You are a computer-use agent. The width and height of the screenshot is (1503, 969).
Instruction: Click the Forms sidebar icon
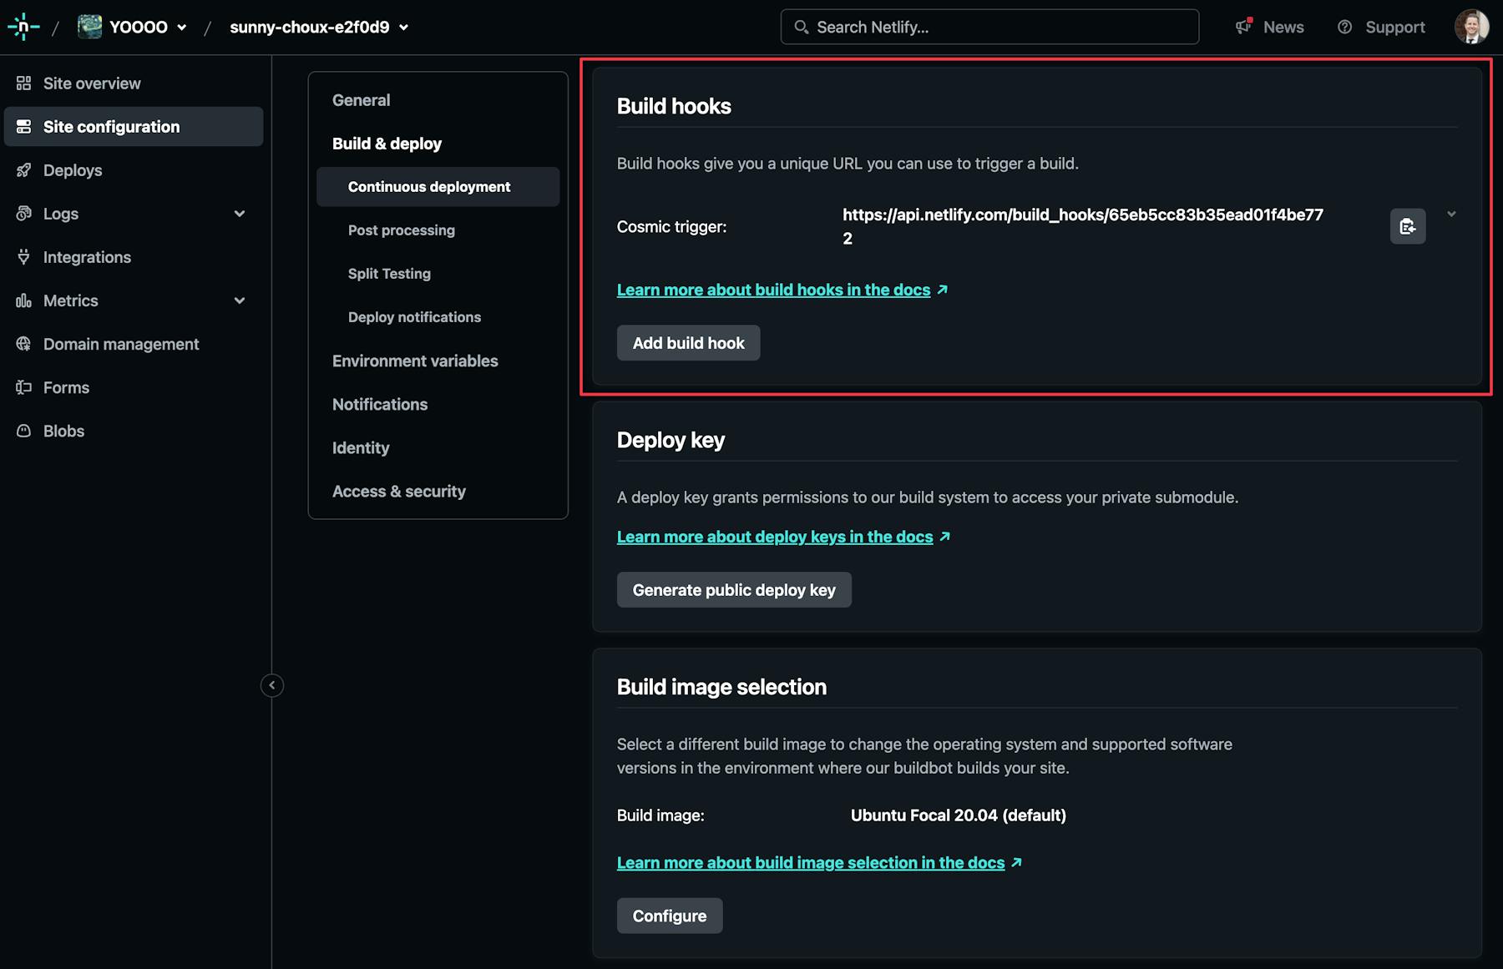pos(23,387)
